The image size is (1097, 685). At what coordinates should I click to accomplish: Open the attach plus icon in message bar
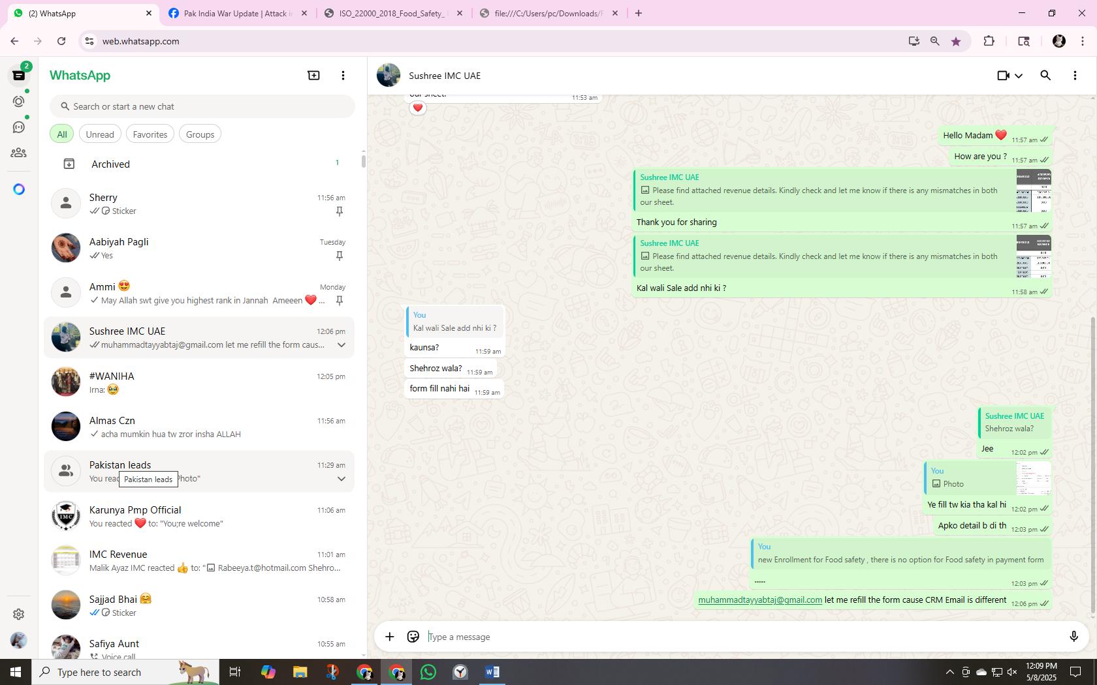[x=389, y=637]
